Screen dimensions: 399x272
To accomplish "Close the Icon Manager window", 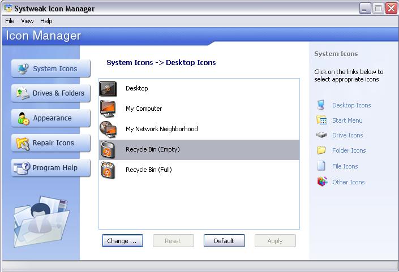I will tap(392, 8).
